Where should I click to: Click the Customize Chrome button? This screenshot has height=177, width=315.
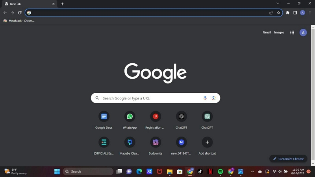point(288,159)
